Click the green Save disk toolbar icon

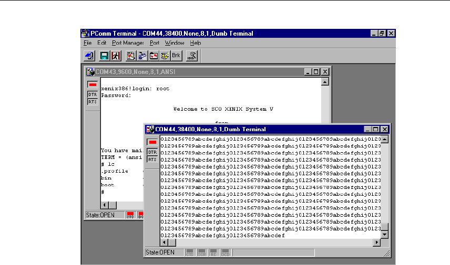pyautogui.click(x=104, y=55)
